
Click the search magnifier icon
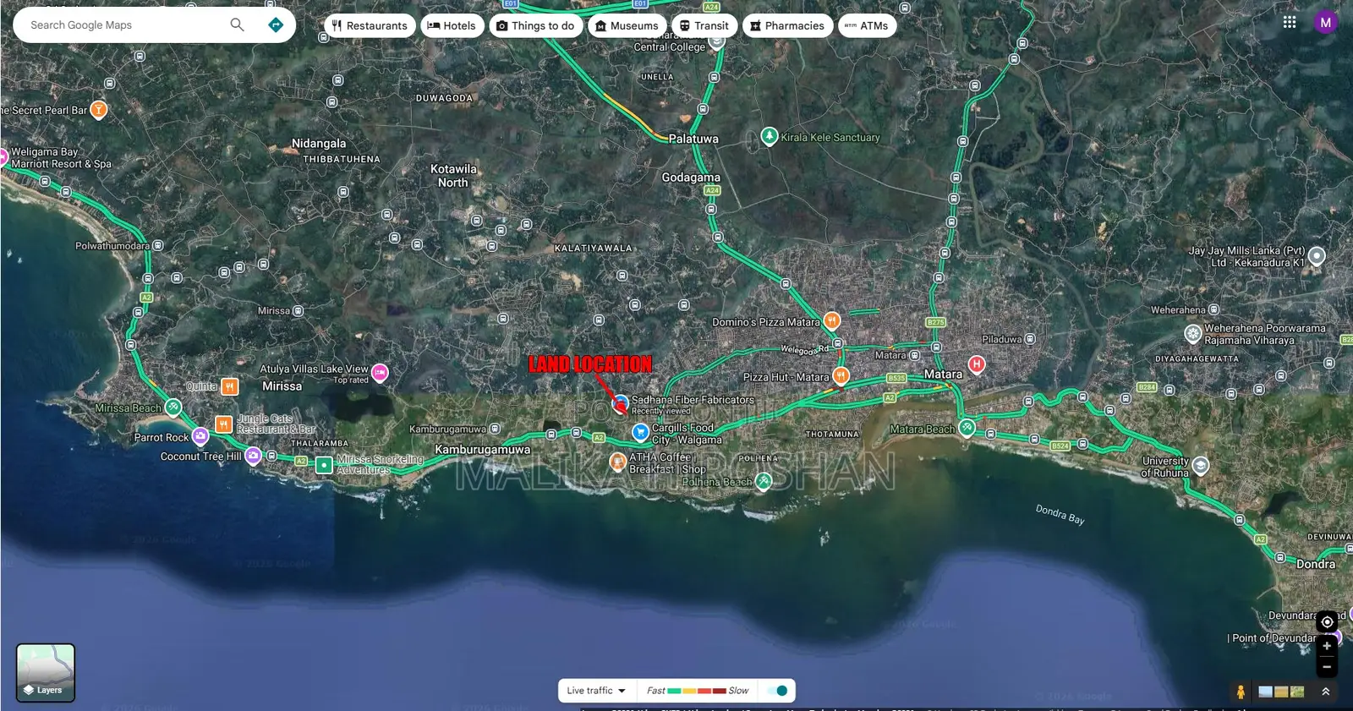point(237,25)
